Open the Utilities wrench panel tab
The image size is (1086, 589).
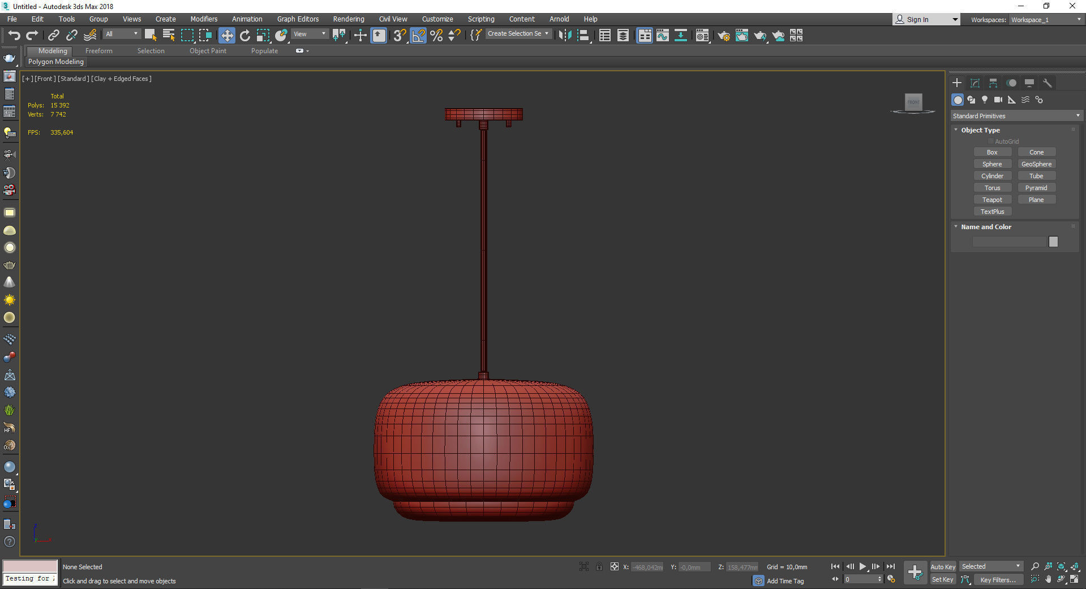coord(1048,83)
